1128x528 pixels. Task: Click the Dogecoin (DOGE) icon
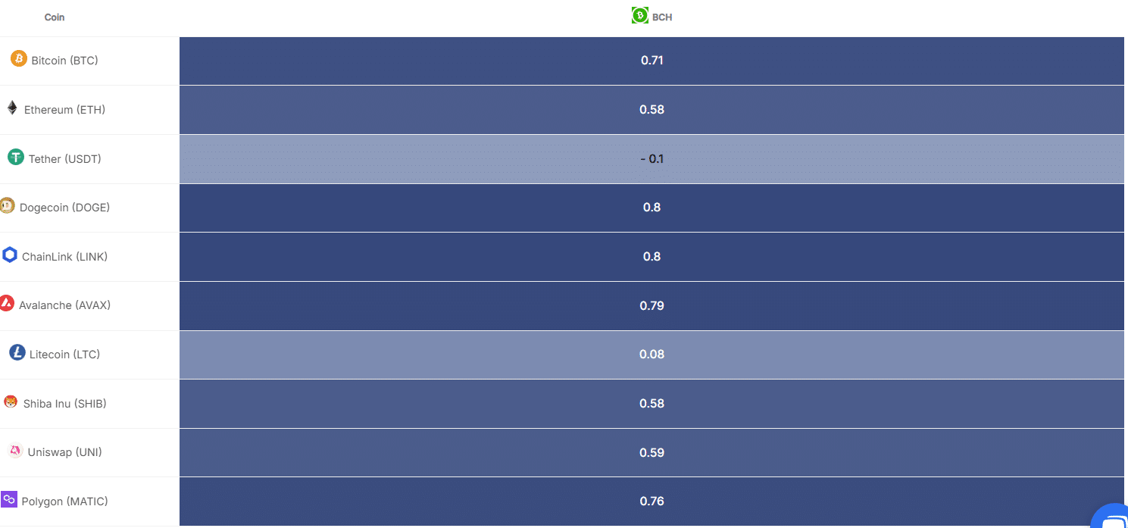pyautogui.click(x=8, y=205)
